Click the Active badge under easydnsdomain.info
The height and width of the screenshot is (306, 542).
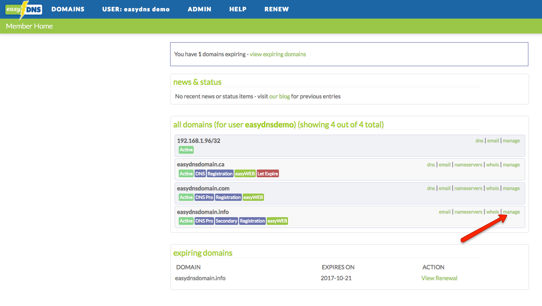186,221
